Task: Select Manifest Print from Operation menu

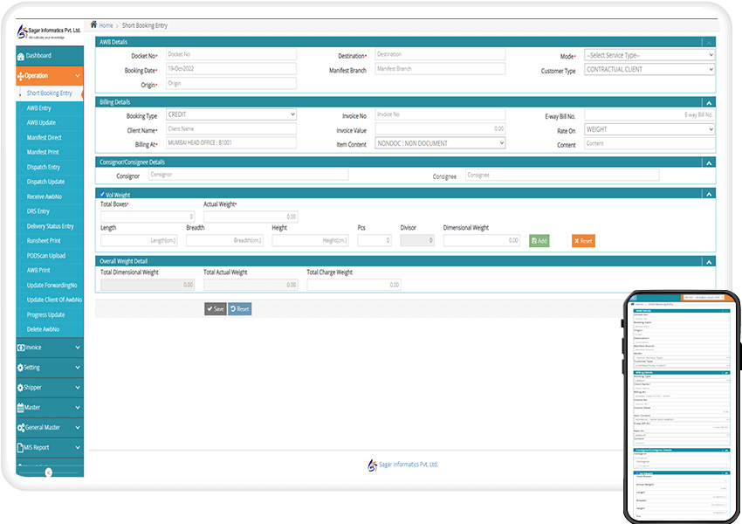Action: (44, 152)
